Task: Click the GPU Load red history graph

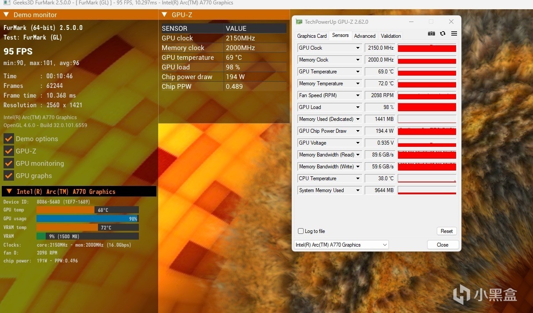Action: click(427, 107)
